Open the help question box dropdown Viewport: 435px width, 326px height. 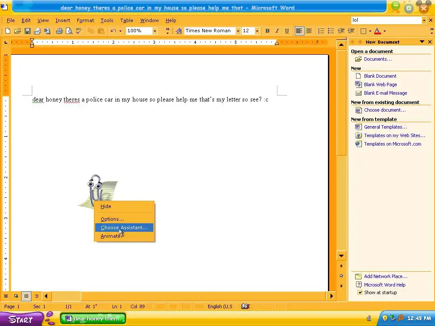coord(424,20)
